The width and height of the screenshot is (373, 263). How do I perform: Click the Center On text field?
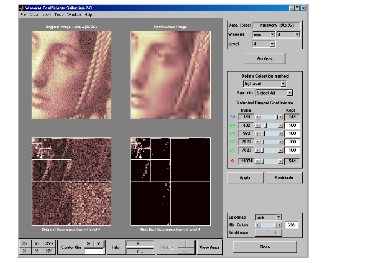tap(94, 251)
